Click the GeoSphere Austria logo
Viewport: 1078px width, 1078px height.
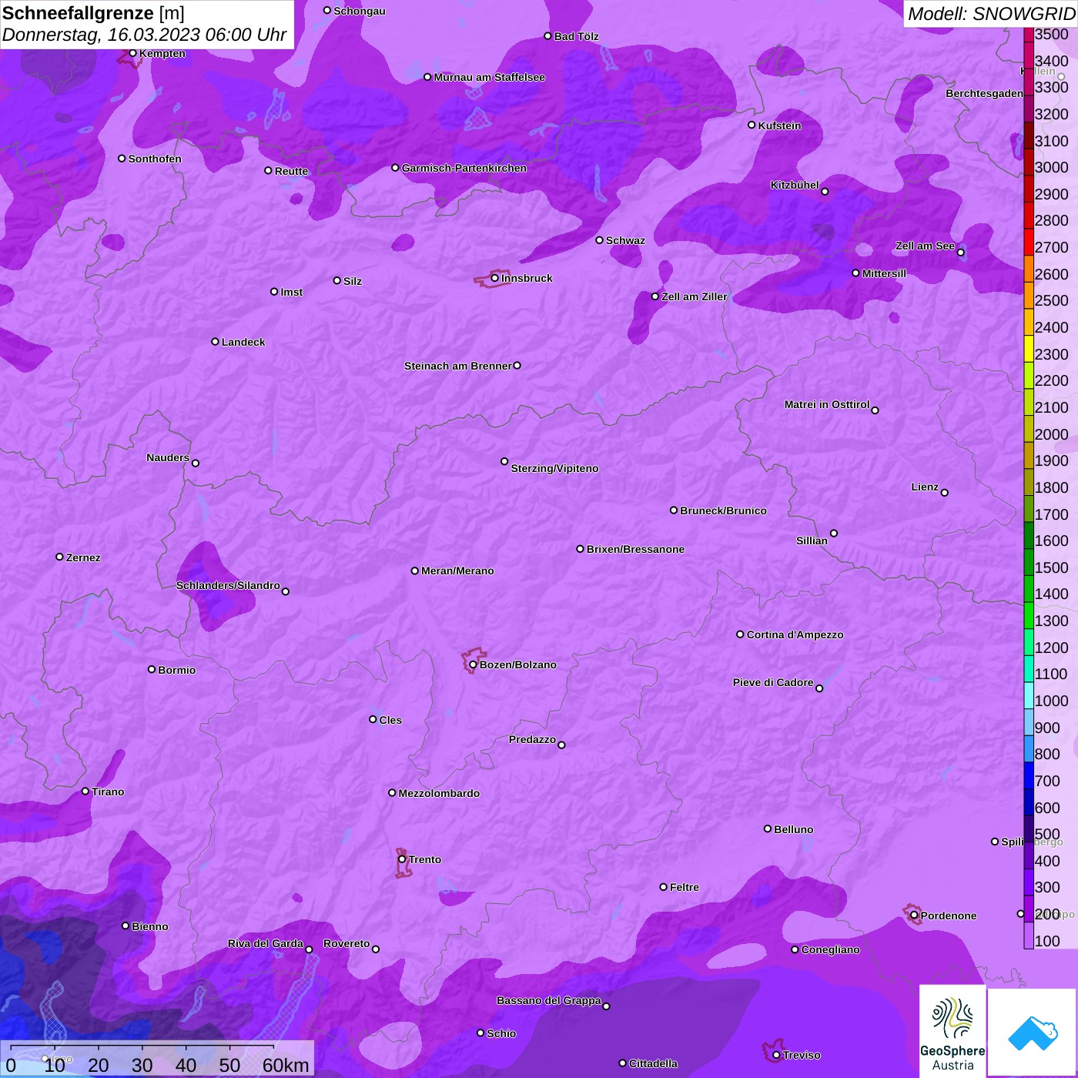click(952, 1031)
